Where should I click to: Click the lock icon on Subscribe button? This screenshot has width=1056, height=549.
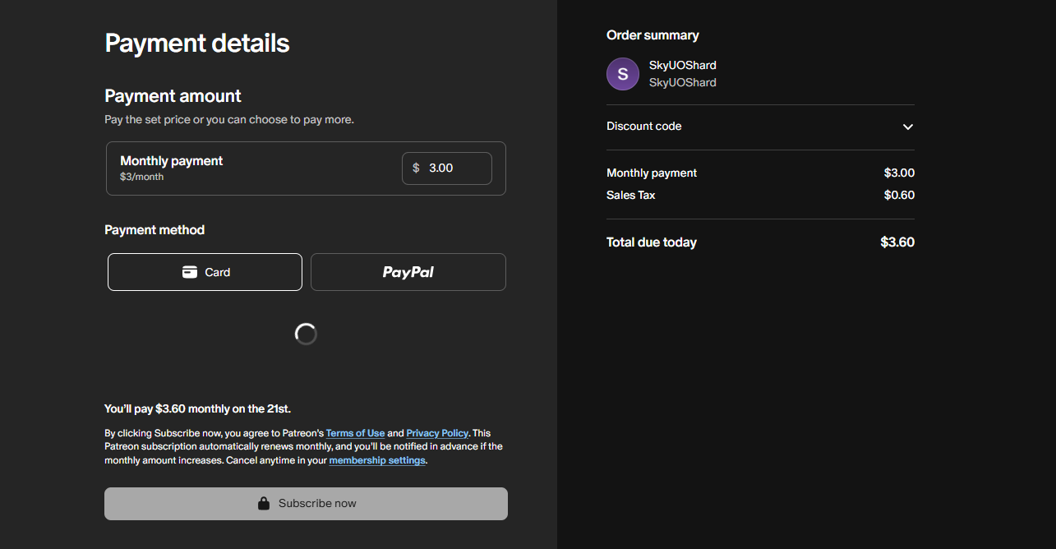tap(264, 504)
